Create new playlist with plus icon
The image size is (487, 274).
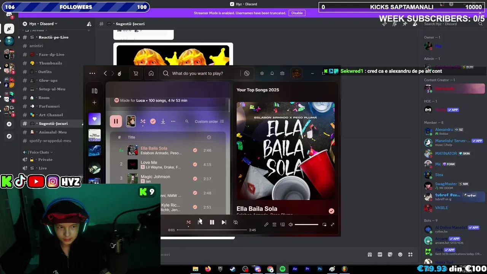[94, 102]
